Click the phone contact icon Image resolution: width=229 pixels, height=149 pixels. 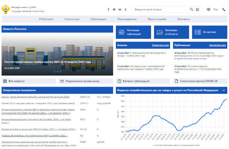[224, 9]
